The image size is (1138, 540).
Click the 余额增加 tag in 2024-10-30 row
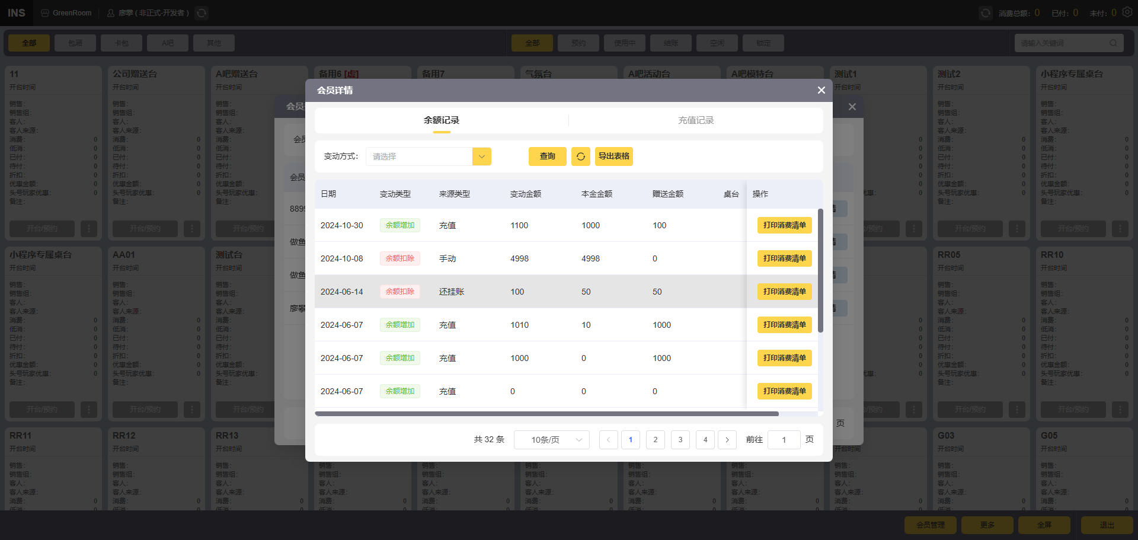point(400,225)
